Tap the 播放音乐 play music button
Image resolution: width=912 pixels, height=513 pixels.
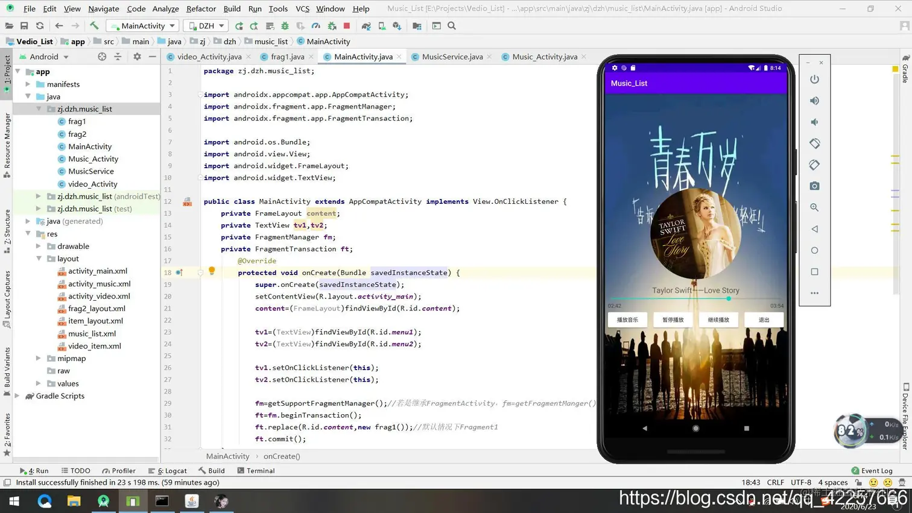click(x=627, y=320)
